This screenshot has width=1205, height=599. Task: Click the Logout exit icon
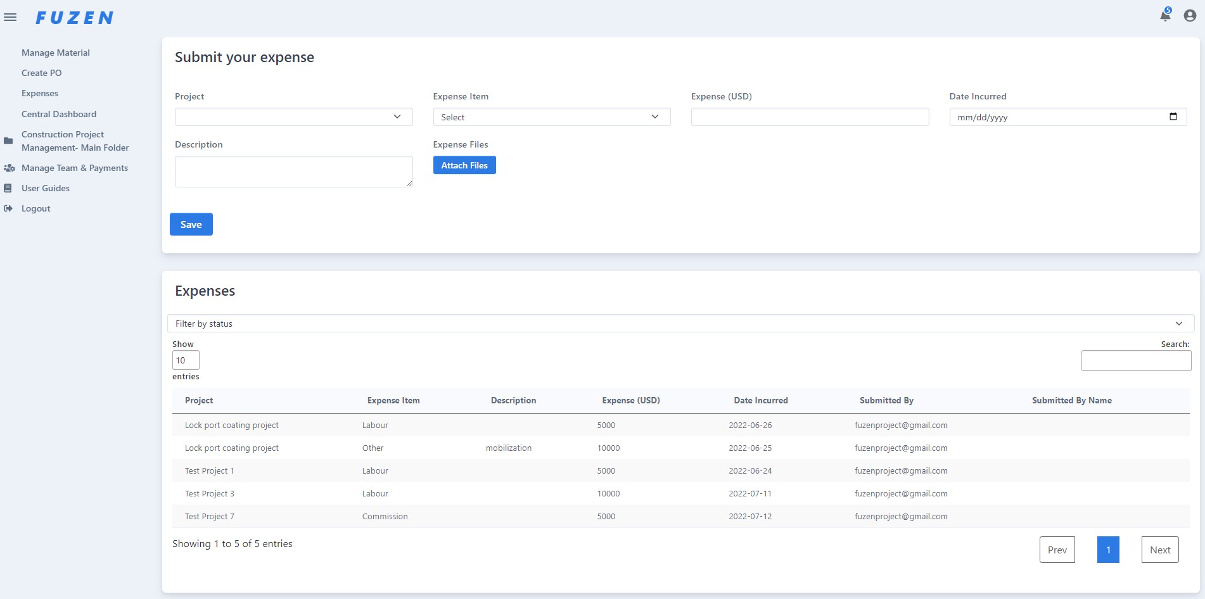(7, 208)
